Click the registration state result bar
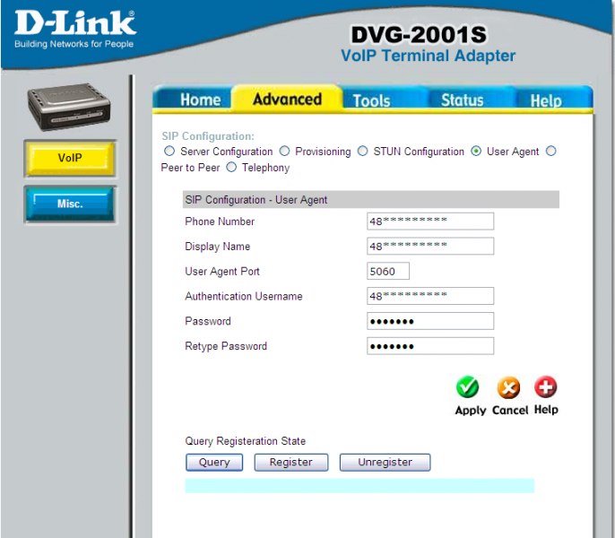The width and height of the screenshot is (615, 538). tap(359, 485)
